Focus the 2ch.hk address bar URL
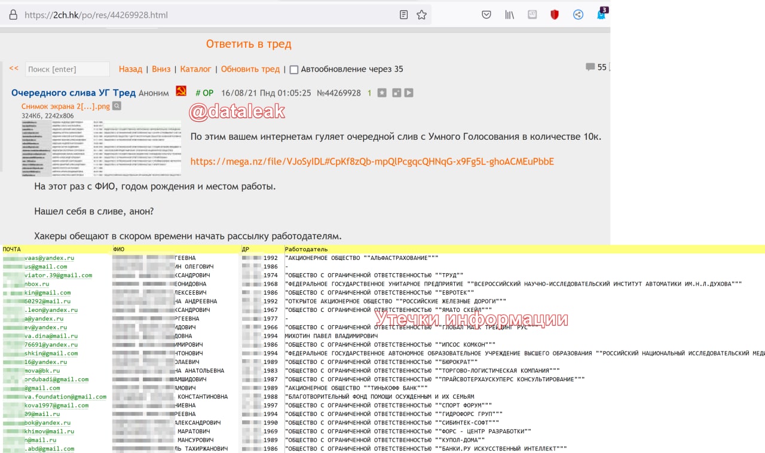The height and width of the screenshot is (453, 765). (x=96, y=15)
